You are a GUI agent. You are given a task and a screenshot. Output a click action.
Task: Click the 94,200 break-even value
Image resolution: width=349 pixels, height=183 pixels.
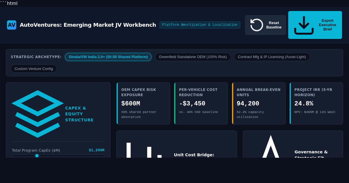click(x=248, y=104)
